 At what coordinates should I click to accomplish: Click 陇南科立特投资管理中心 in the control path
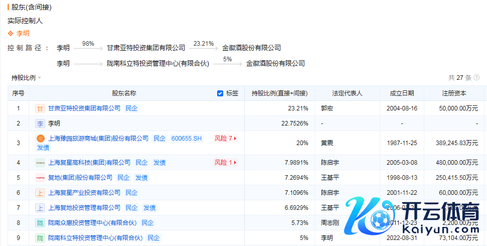[x=158, y=64]
